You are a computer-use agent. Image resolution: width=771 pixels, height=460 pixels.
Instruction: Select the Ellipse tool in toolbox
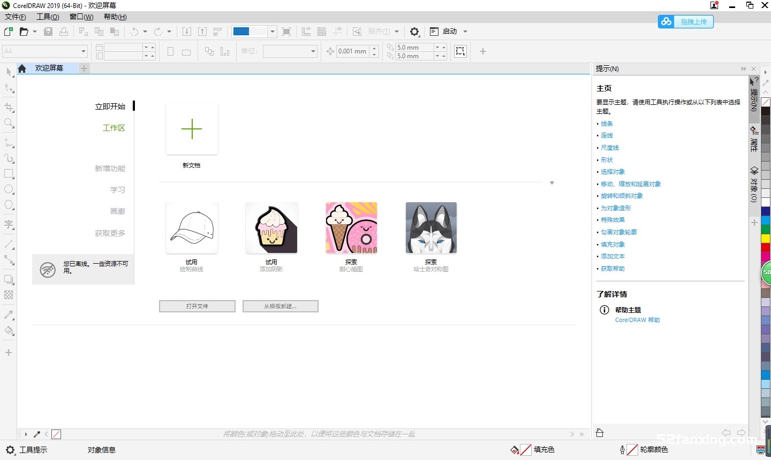9,189
